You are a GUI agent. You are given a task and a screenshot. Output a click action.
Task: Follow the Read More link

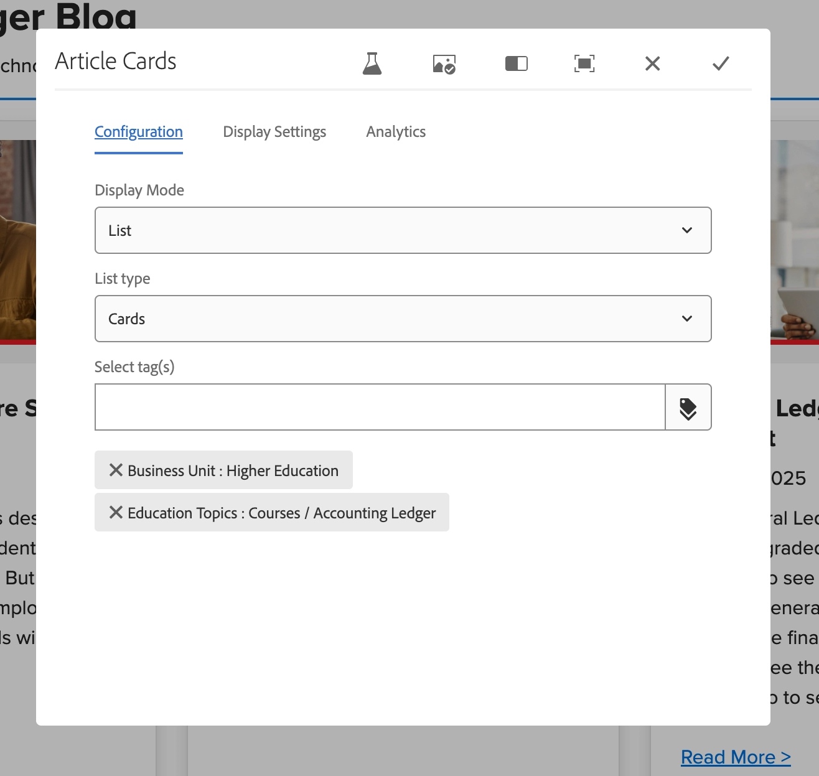(736, 757)
